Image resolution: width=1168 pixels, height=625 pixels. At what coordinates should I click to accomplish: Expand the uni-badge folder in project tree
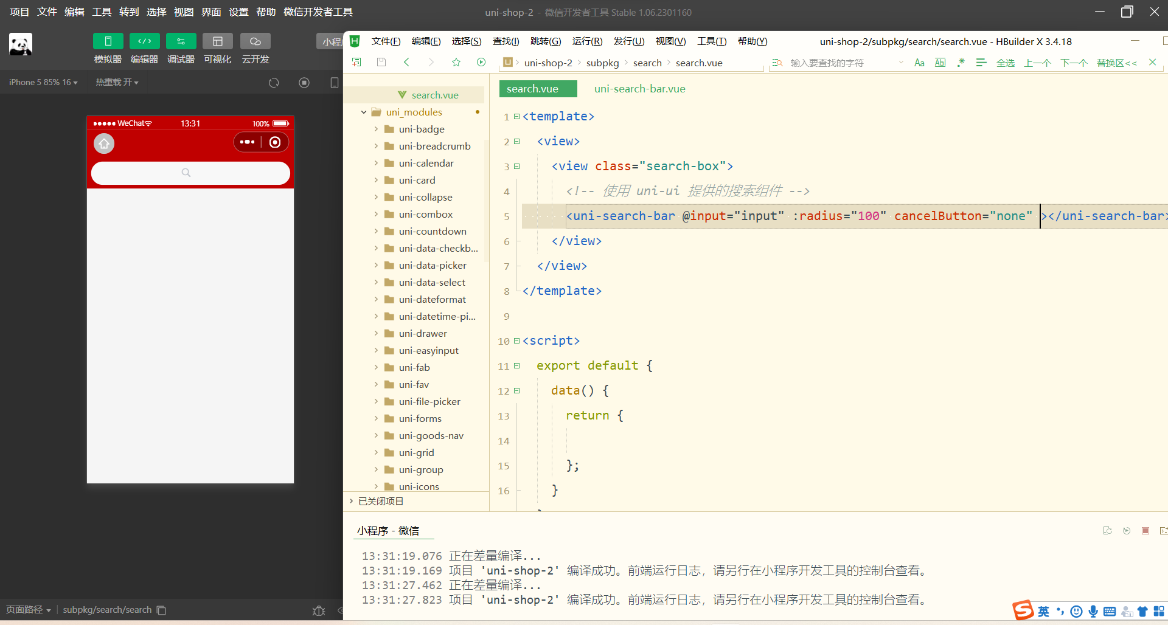(377, 129)
